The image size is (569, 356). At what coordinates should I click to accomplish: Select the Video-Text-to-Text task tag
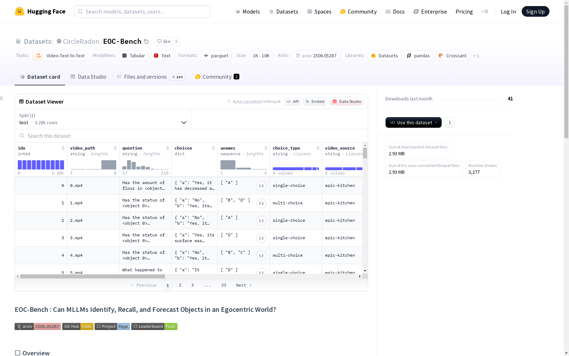pos(60,56)
